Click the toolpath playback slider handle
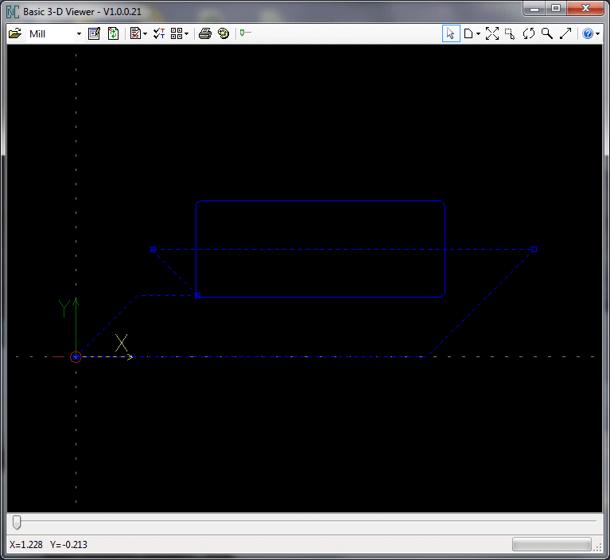The image size is (610, 560). tap(17, 522)
